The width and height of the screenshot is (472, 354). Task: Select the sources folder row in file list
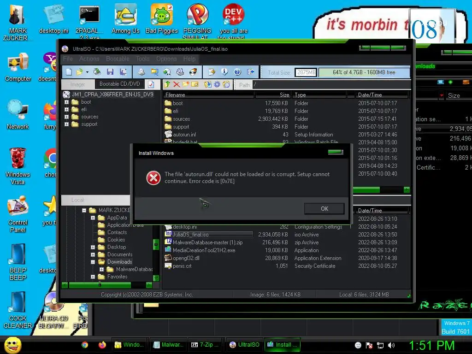click(286, 119)
